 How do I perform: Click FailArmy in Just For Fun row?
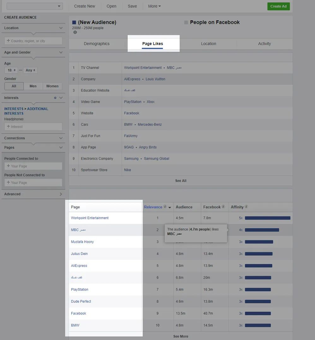131,136
